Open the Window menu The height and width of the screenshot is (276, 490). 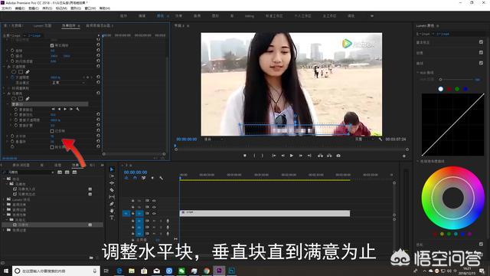90,8
